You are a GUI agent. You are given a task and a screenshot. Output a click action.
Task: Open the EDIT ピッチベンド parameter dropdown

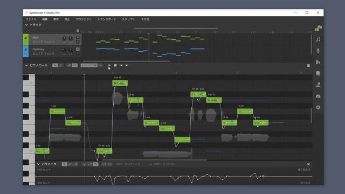coord(128,164)
